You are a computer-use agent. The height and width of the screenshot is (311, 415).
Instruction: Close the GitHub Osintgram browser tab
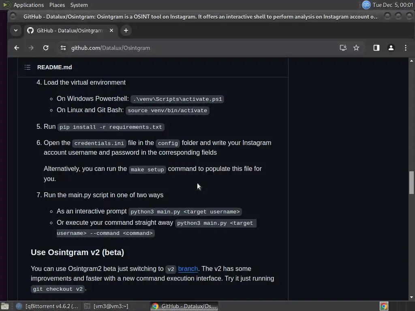click(x=111, y=30)
